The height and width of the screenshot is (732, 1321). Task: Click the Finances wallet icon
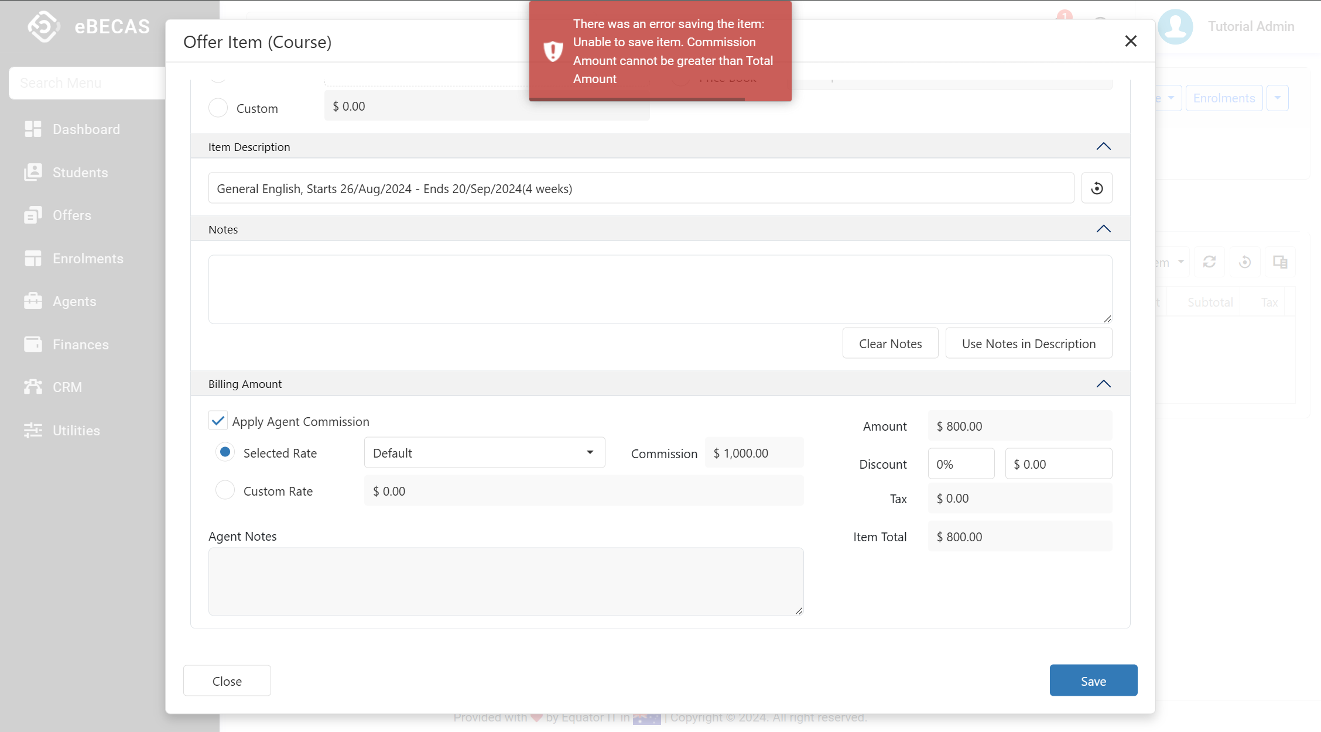(33, 344)
